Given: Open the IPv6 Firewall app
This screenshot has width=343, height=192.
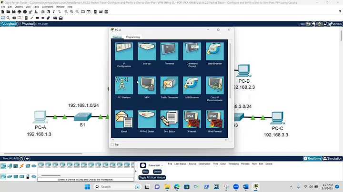Looking at the screenshot, I should 215,119.
